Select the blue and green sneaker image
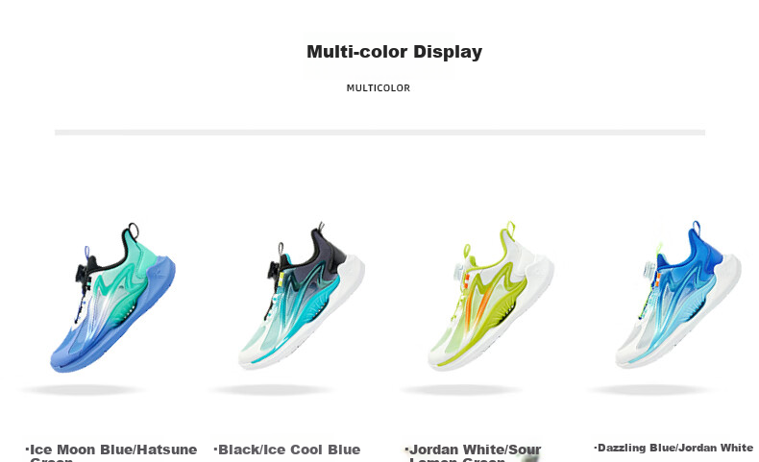 click(112, 298)
